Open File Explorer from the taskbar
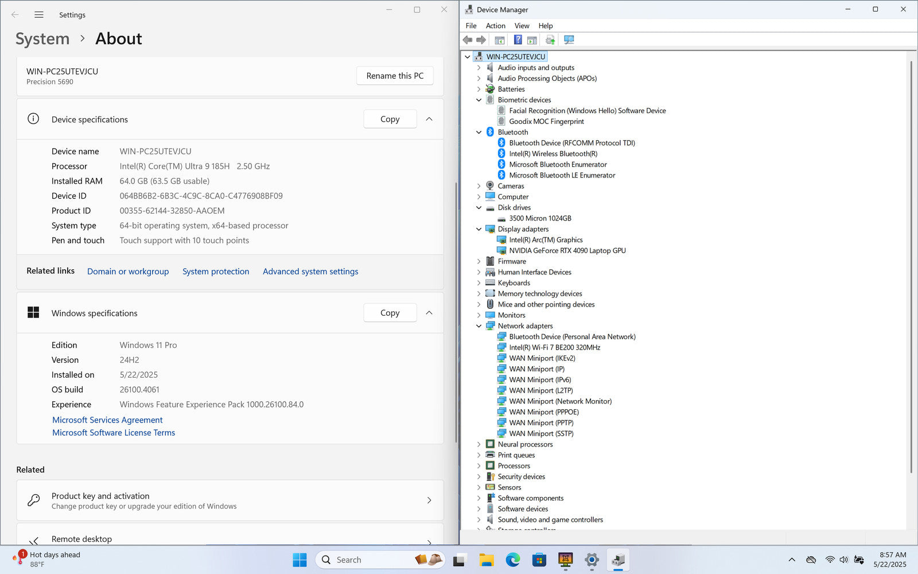Viewport: 918px width, 574px height. [x=487, y=560]
